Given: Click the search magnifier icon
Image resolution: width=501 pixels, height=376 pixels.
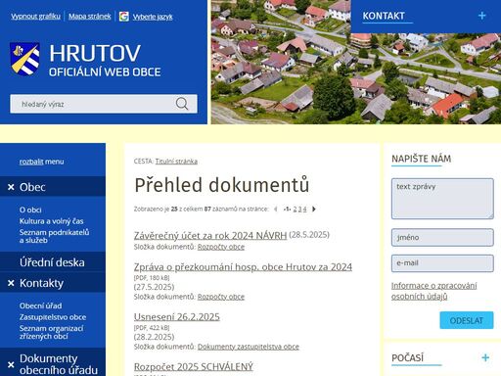Looking at the screenshot, I should tap(182, 104).
